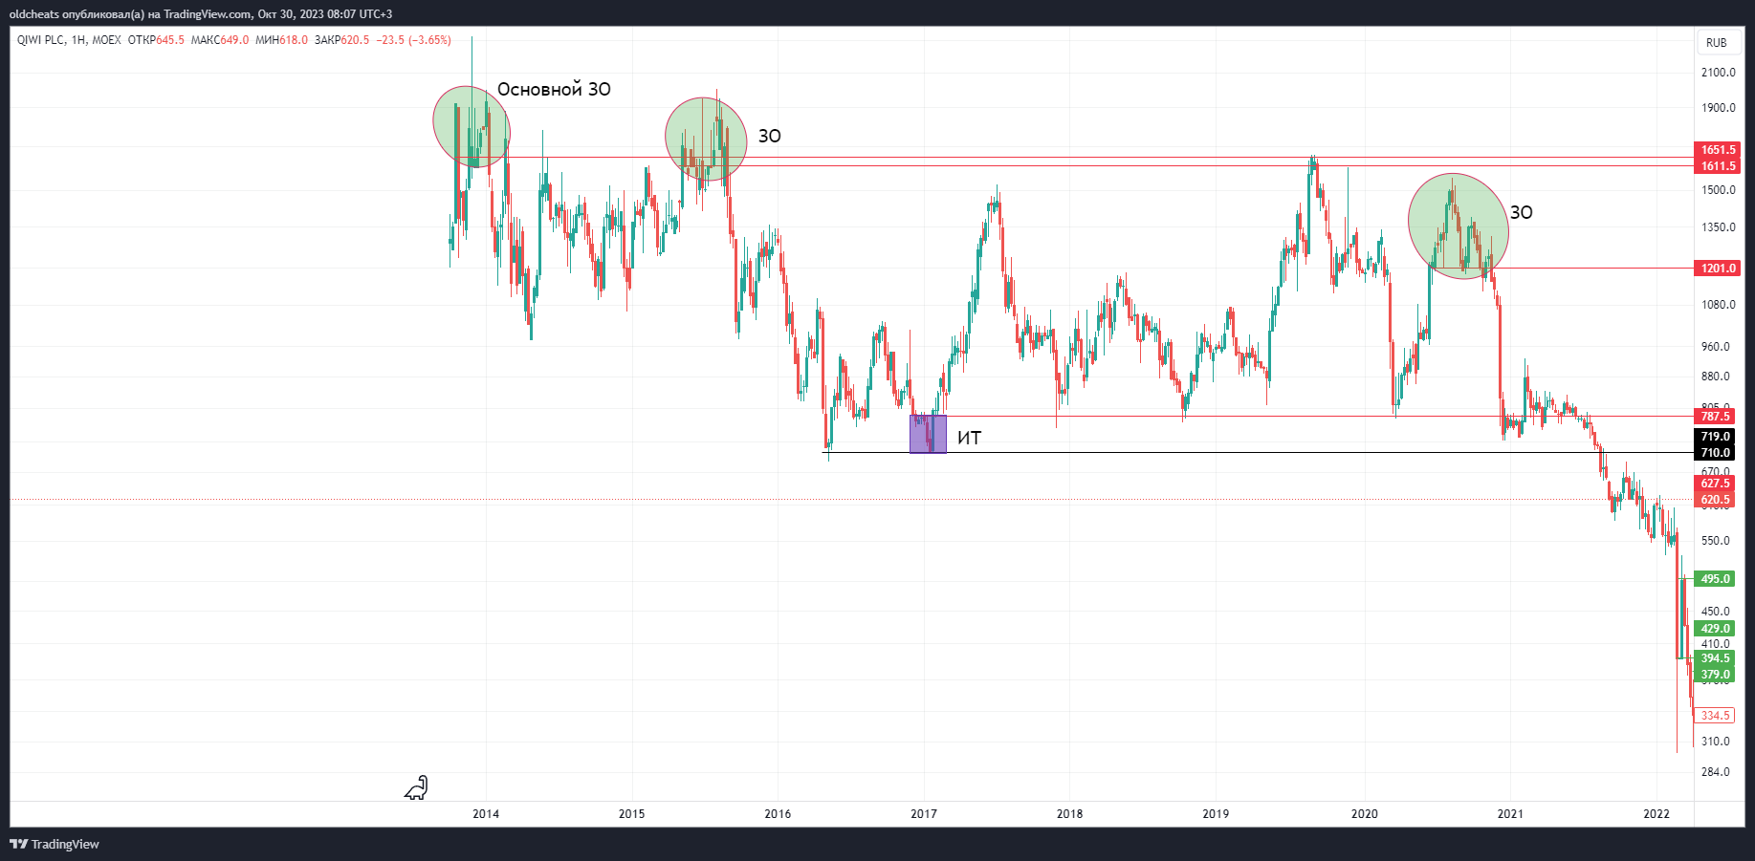Viewport: 1755px width, 861px height.
Task: Click the dinosaur icon above the time axis
Action: [417, 787]
